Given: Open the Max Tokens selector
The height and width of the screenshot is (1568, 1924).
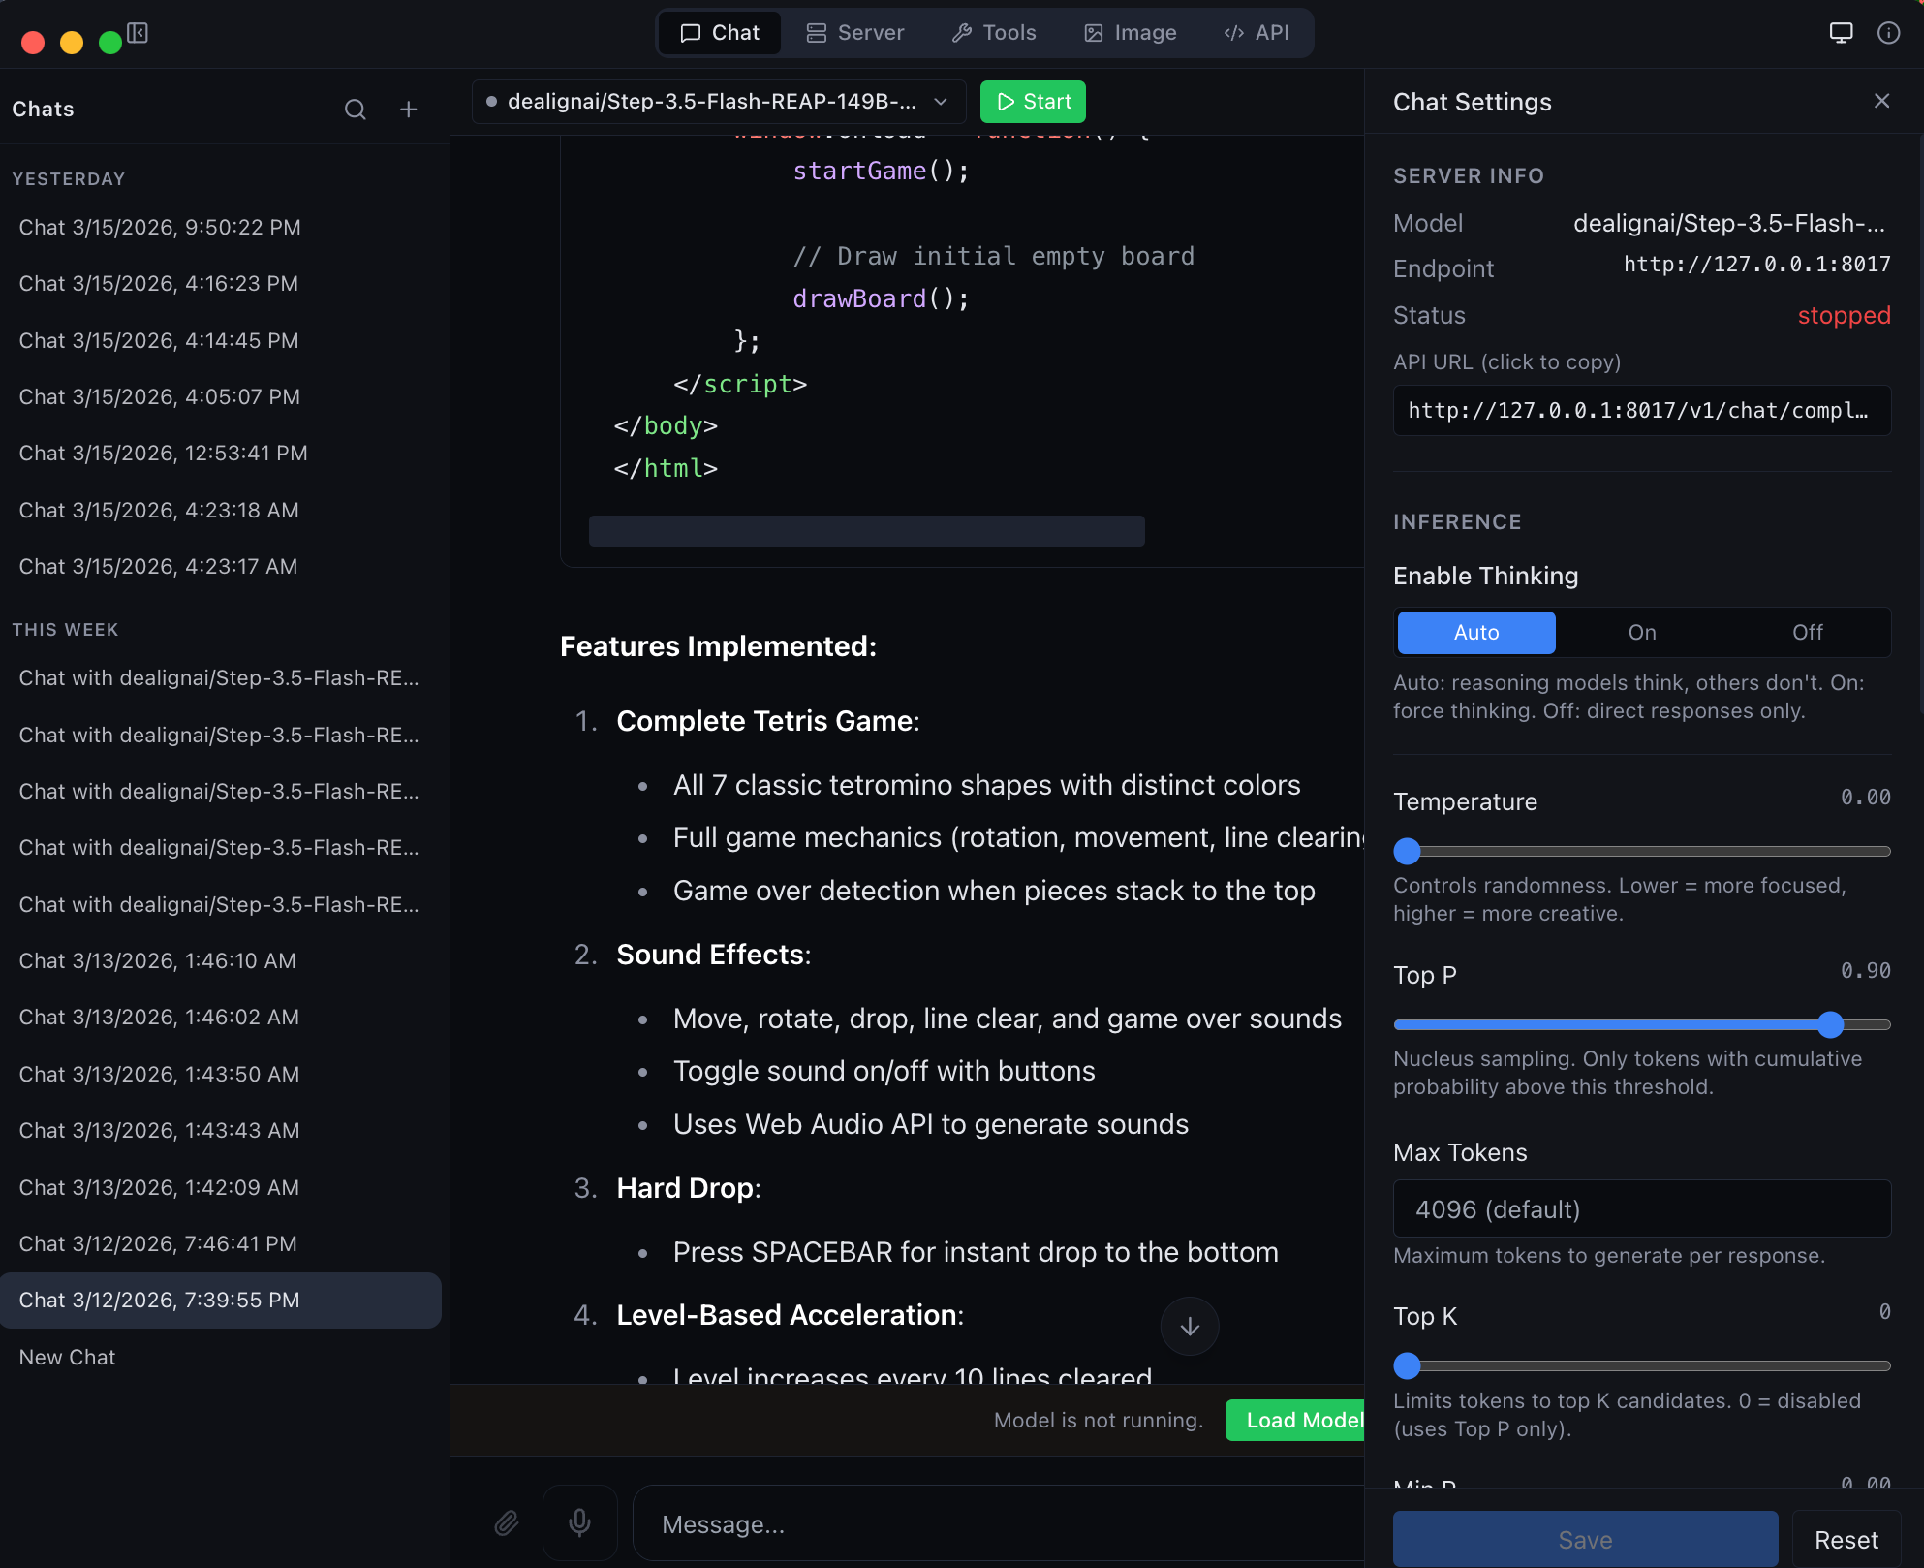Looking at the screenshot, I should tap(1640, 1208).
